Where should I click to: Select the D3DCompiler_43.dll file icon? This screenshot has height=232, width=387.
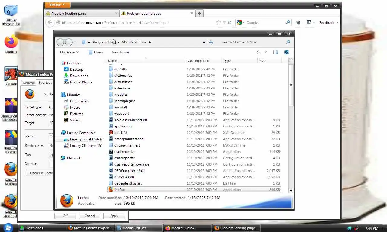111,171
